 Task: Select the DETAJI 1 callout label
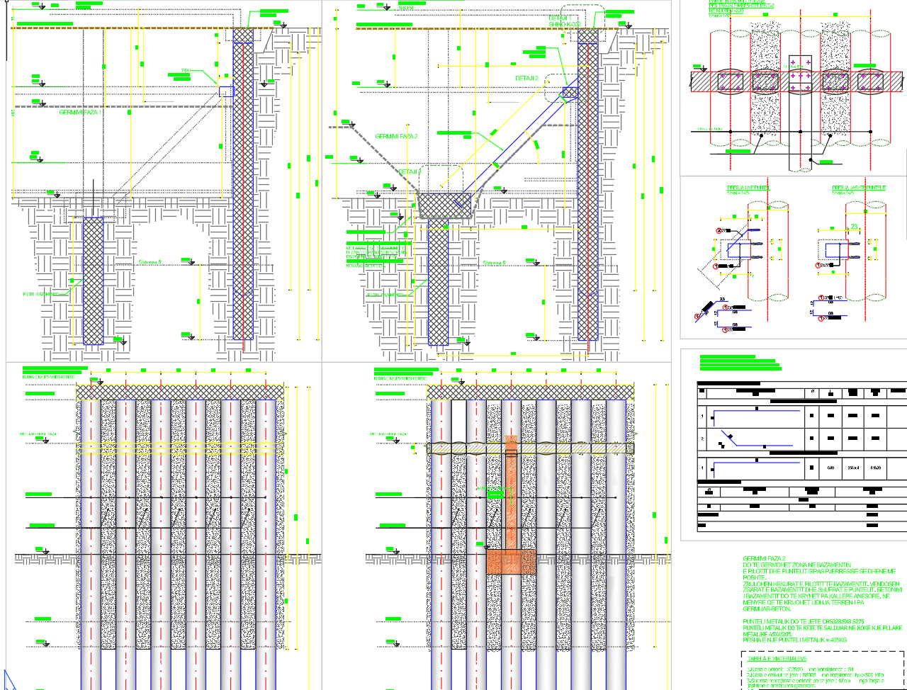(x=563, y=17)
